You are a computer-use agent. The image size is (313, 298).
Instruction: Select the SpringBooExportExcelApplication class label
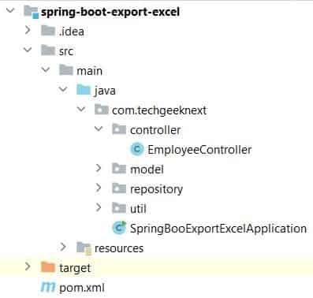click(218, 229)
